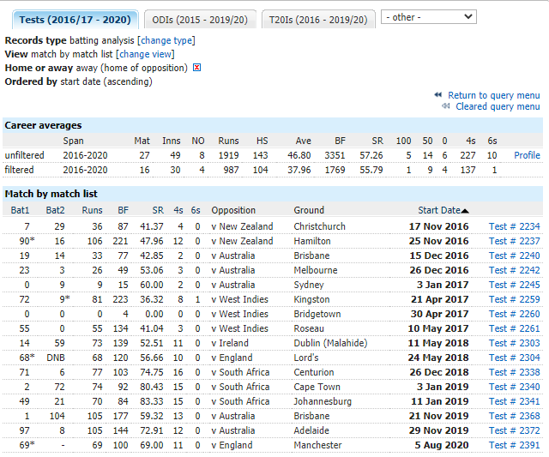The width and height of the screenshot is (549, 457).
Task: Click the Start Date sort arrow
Action: pos(466,210)
